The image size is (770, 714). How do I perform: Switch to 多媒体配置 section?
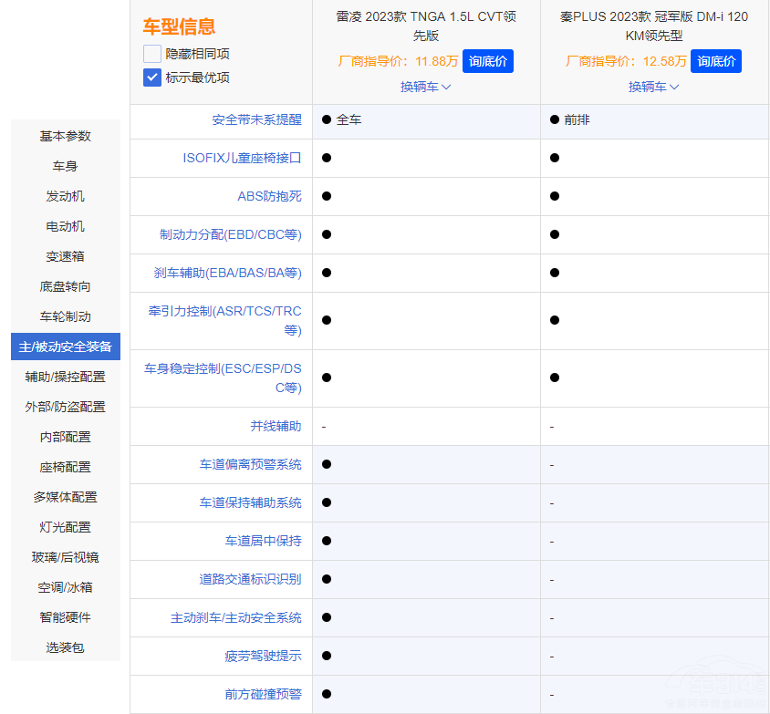coord(65,497)
